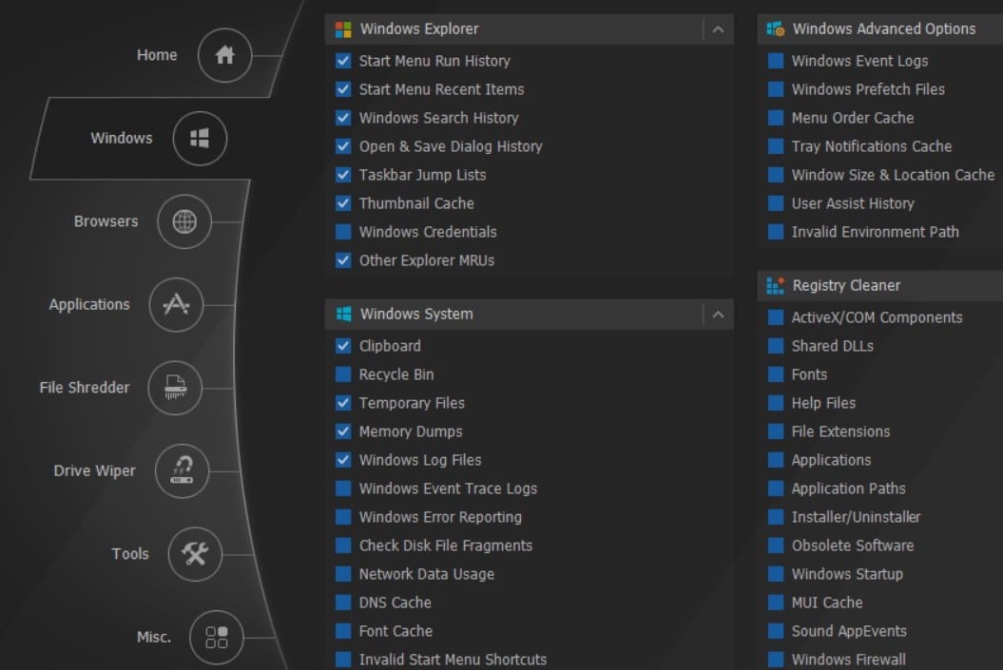Check Check Disk File Fragments

[343, 546]
